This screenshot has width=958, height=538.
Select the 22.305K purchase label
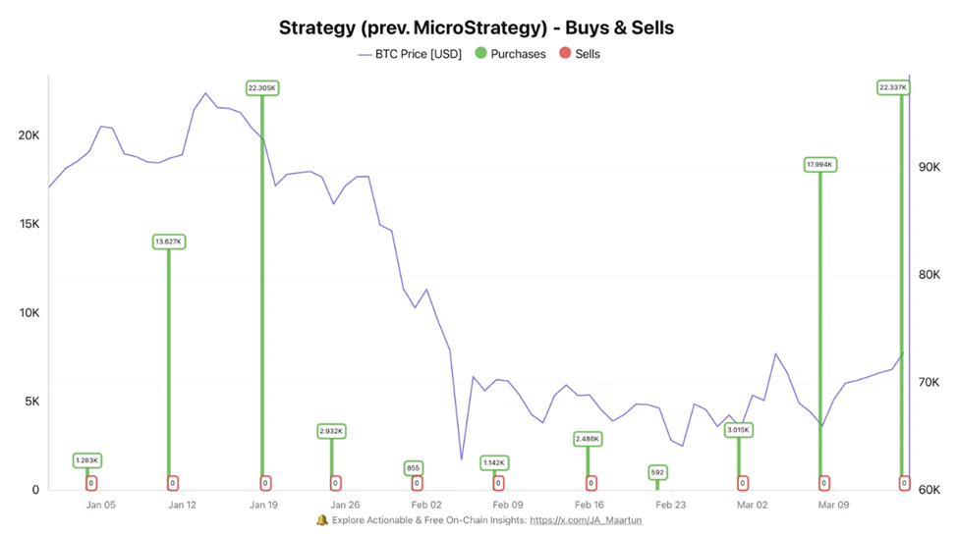click(x=262, y=88)
